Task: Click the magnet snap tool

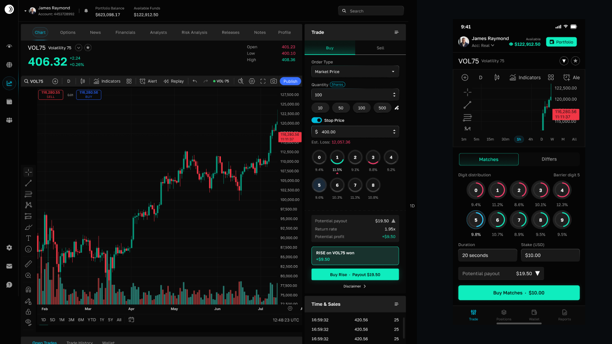Action: pyautogui.click(x=28, y=290)
